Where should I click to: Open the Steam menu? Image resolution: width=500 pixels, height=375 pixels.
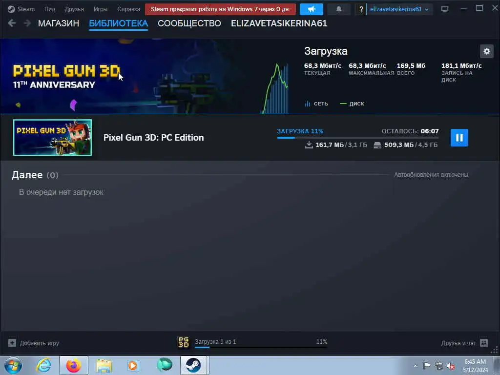coord(21,9)
